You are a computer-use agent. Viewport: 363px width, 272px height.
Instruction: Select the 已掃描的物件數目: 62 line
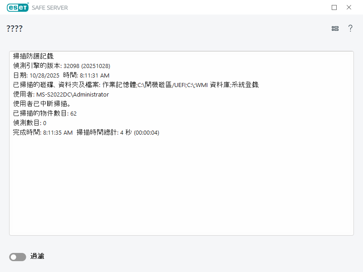click(44, 113)
